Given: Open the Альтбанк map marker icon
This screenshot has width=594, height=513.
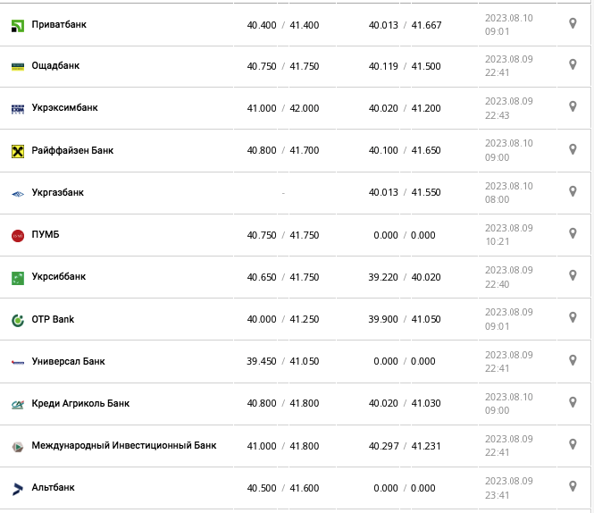Looking at the screenshot, I should (x=573, y=486).
